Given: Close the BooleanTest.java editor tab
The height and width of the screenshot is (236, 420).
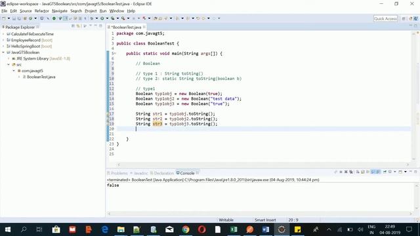Looking at the screenshot, I should (144, 27).
